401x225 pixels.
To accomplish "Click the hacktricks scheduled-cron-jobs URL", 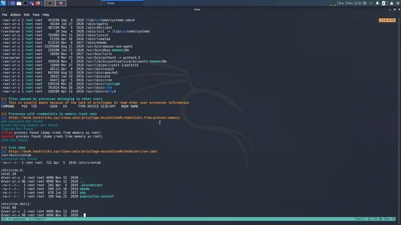I will [x=83, y=151].
